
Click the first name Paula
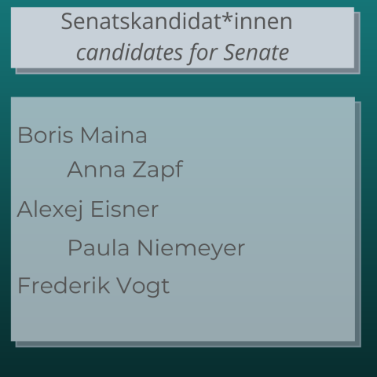click(x=98, y=248)
